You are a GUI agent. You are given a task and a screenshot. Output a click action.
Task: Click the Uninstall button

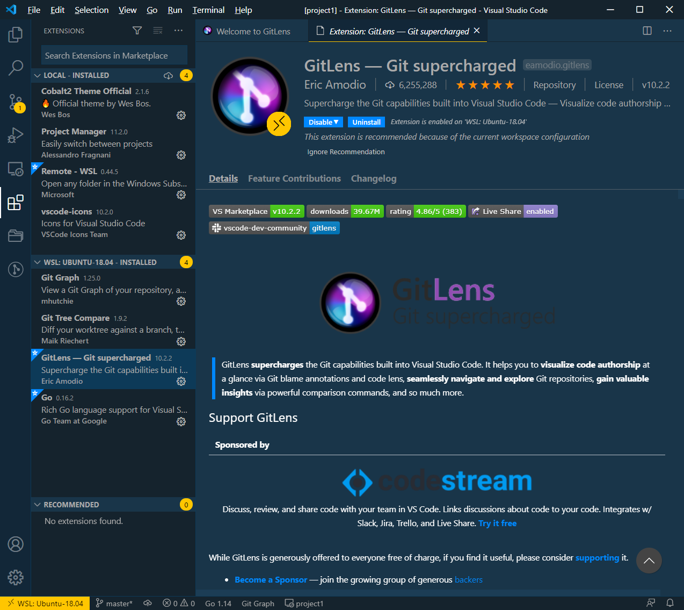pos(366,122)
